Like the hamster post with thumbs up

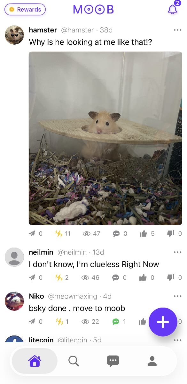pyautogui.click(x=143, y=234)
